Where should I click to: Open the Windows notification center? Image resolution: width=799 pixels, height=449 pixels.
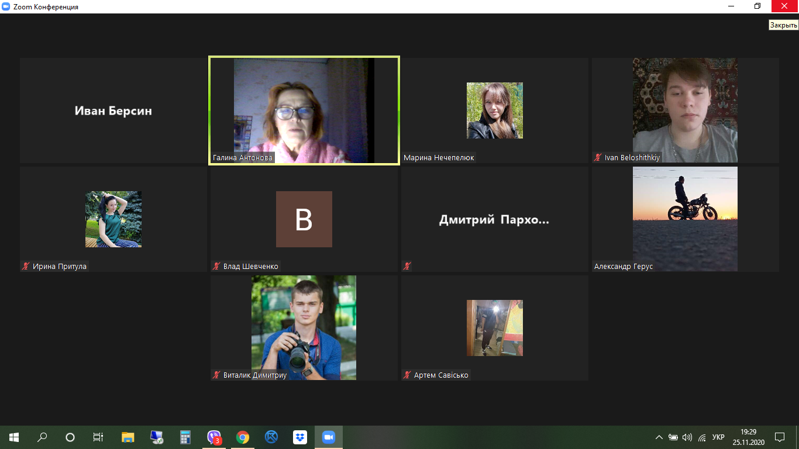click(x=779, y=437)
